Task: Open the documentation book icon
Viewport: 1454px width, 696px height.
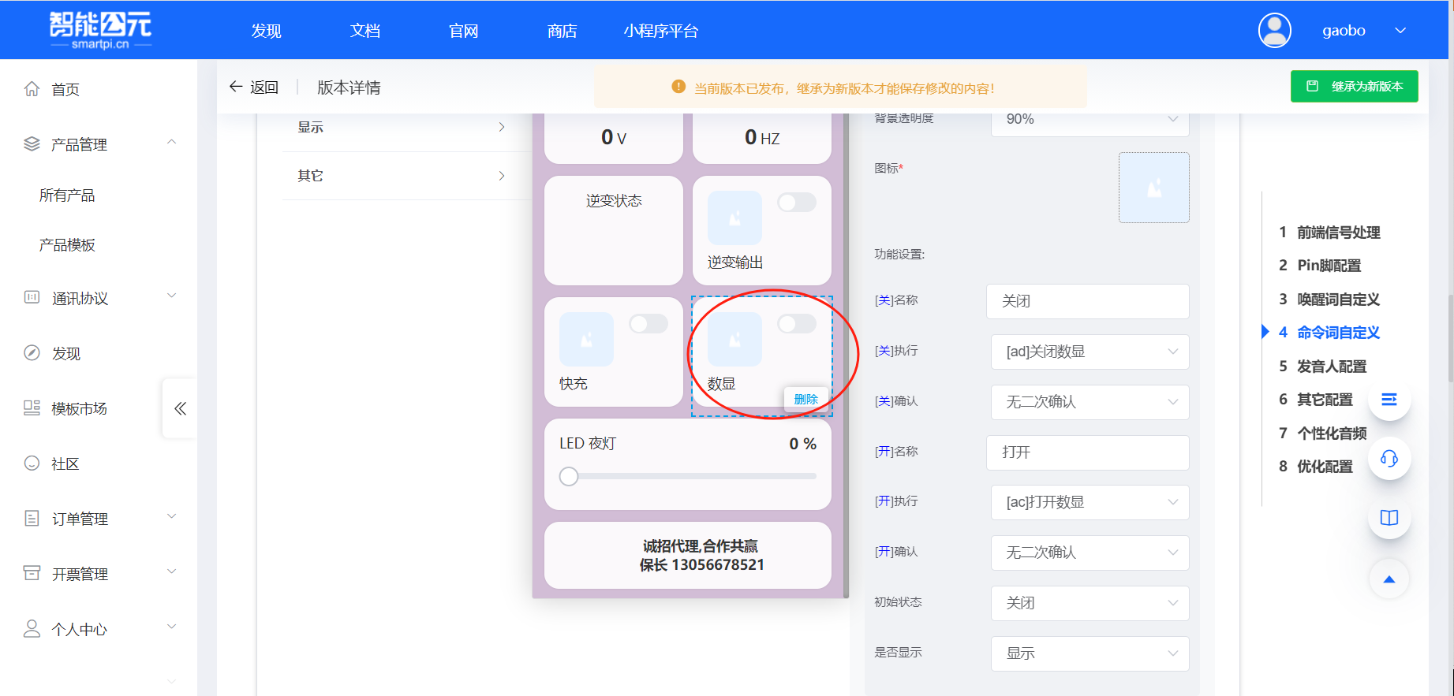Action: [x=1389, y=518]
